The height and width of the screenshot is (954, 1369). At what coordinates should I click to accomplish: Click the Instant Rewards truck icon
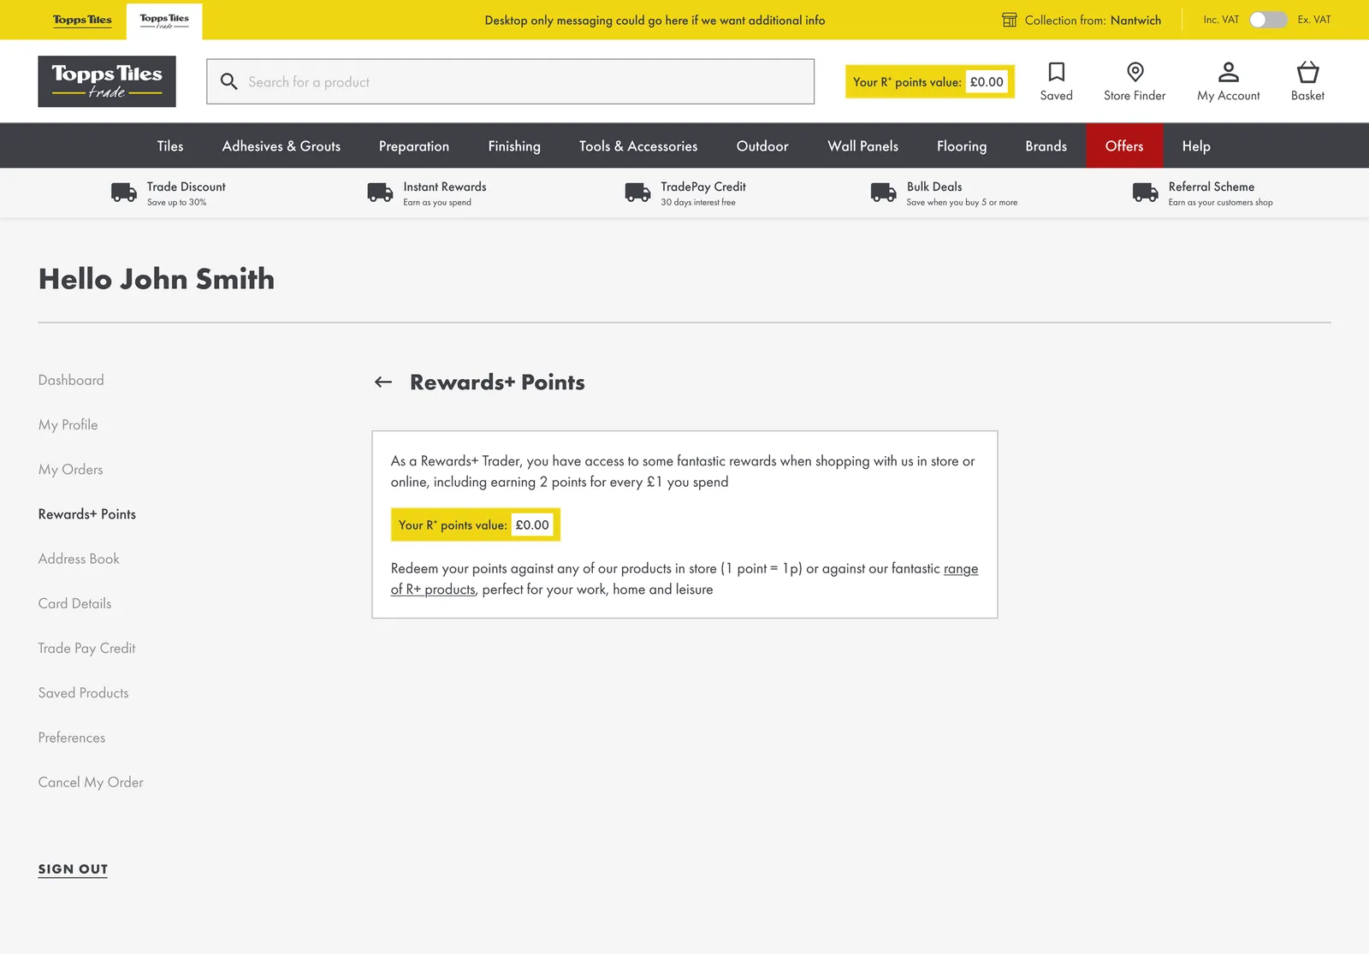380,193
